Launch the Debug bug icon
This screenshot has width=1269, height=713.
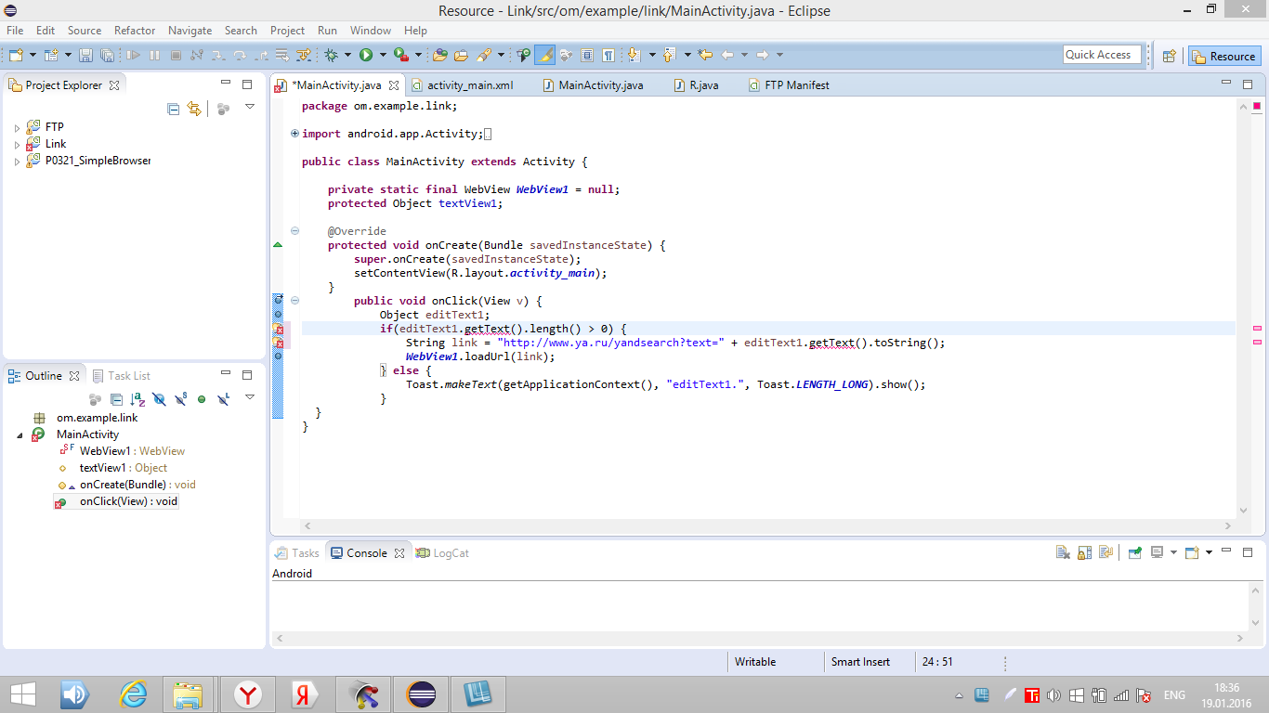[331, 56]
